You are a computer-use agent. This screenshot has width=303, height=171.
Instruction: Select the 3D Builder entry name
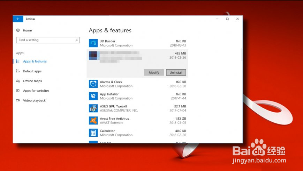pyautogui.click(x=107, y=41)
